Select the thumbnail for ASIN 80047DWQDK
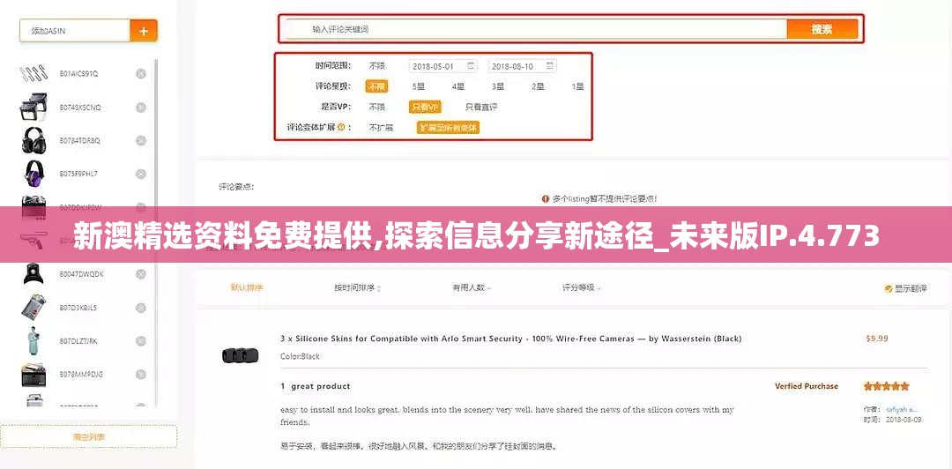The height and width of the screenshot is (469, 952). pyautogui.click(x=33, y=274)
